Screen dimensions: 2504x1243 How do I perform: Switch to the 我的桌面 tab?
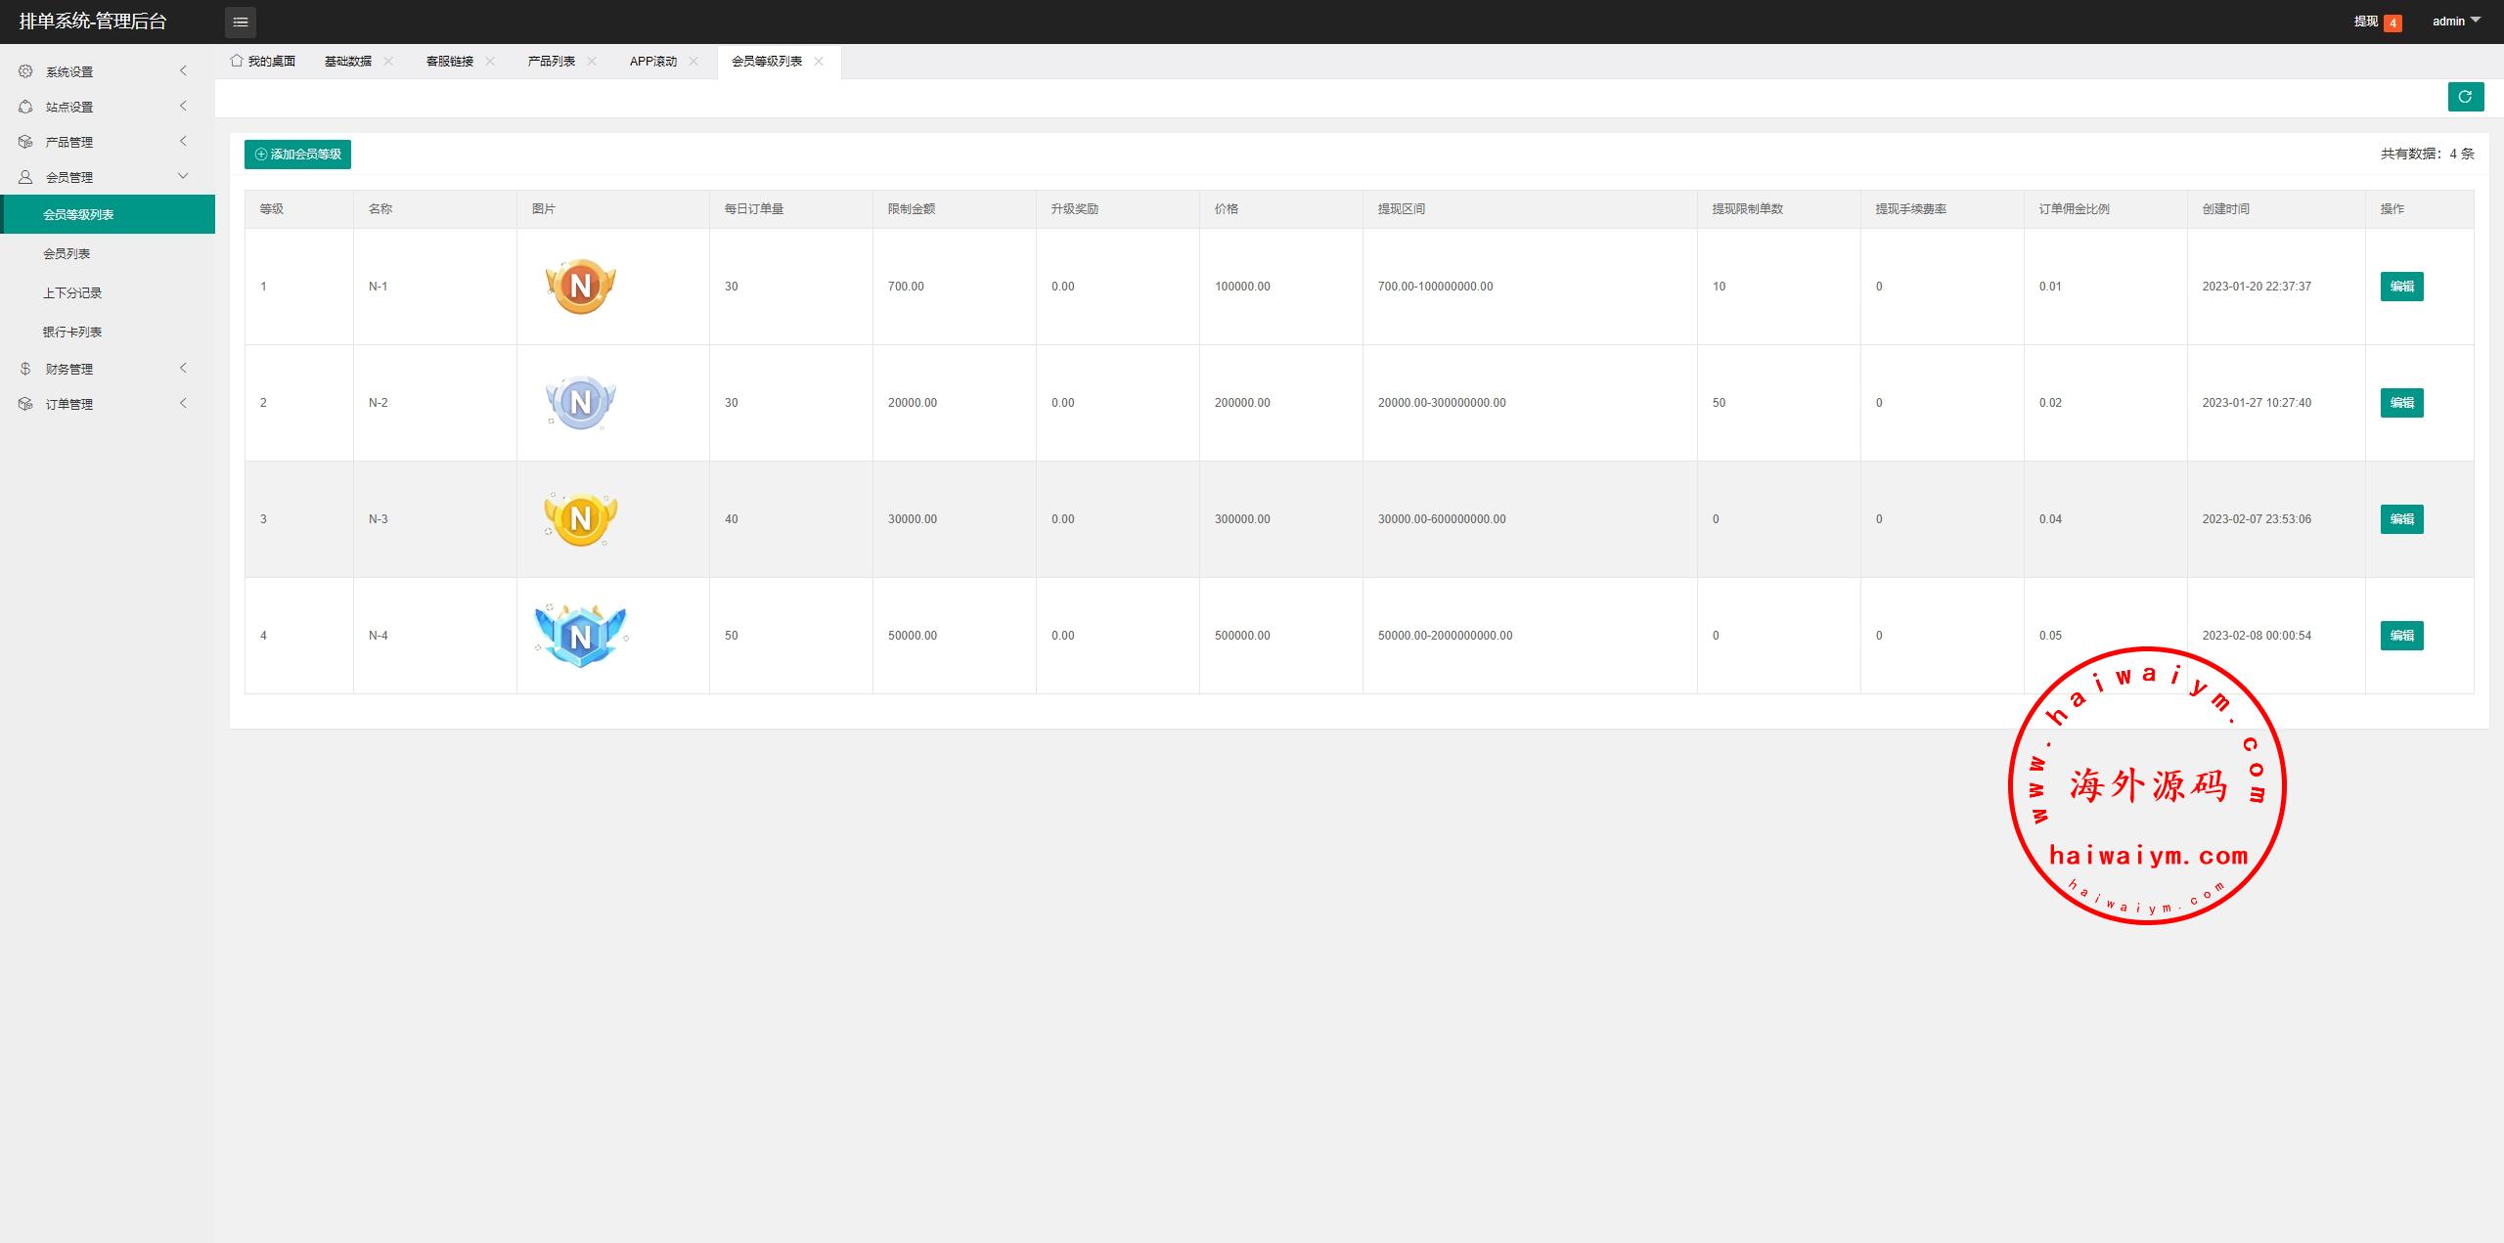(x=264, y=61)
